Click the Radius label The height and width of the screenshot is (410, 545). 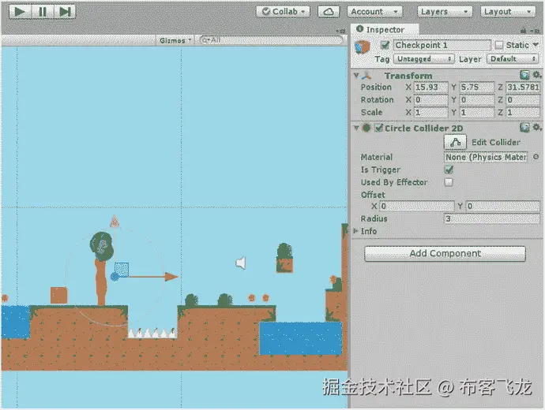pos(374,219)
